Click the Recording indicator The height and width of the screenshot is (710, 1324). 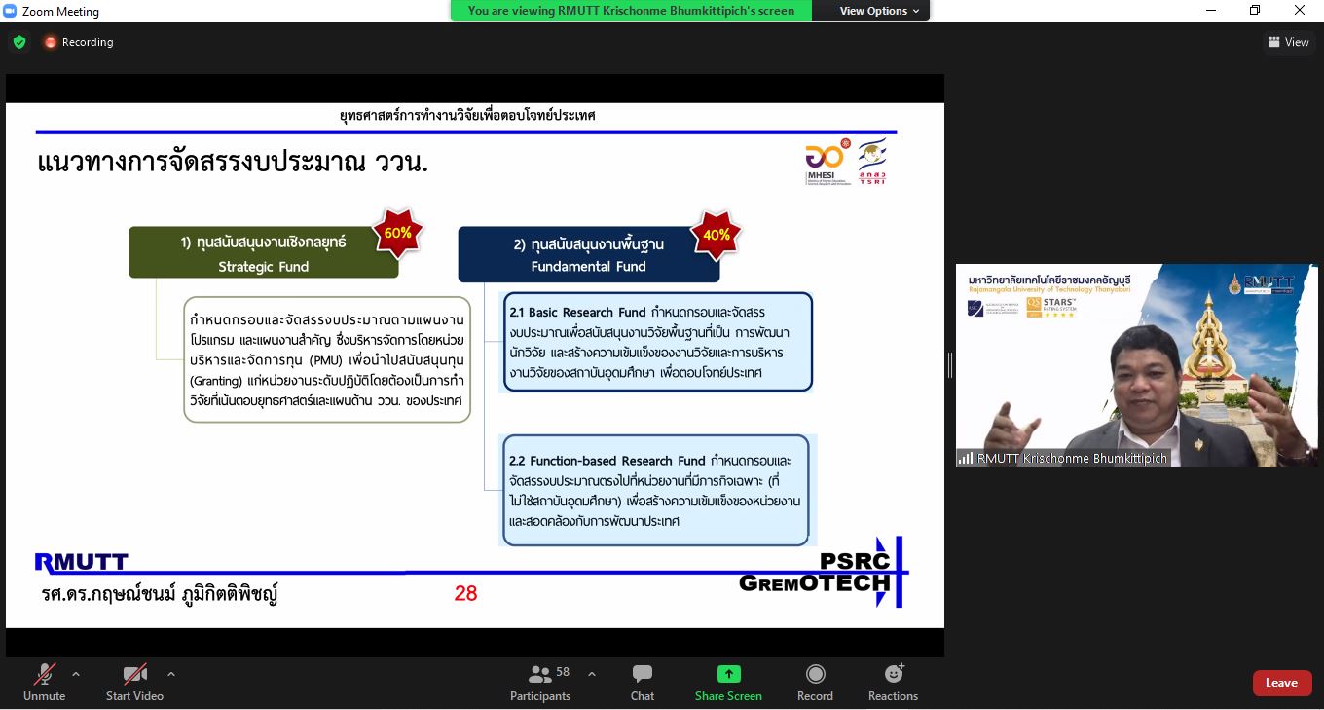pos(78,42)
